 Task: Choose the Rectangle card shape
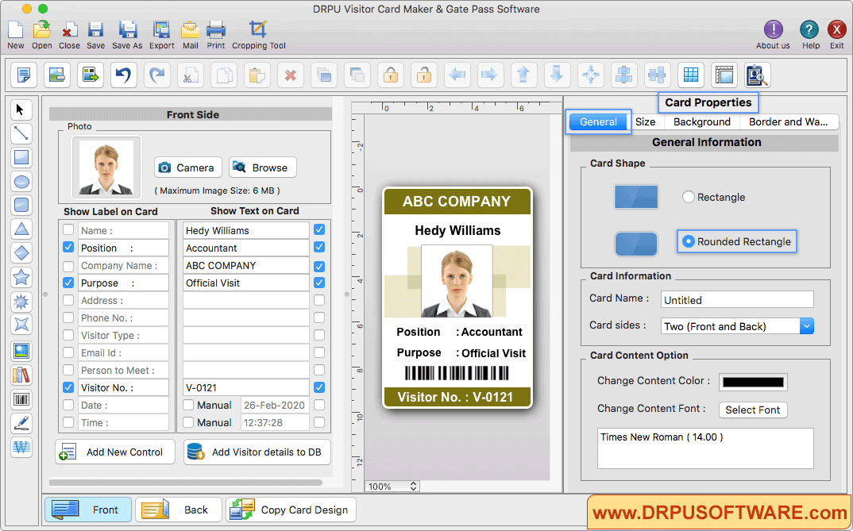click(688, 197)
